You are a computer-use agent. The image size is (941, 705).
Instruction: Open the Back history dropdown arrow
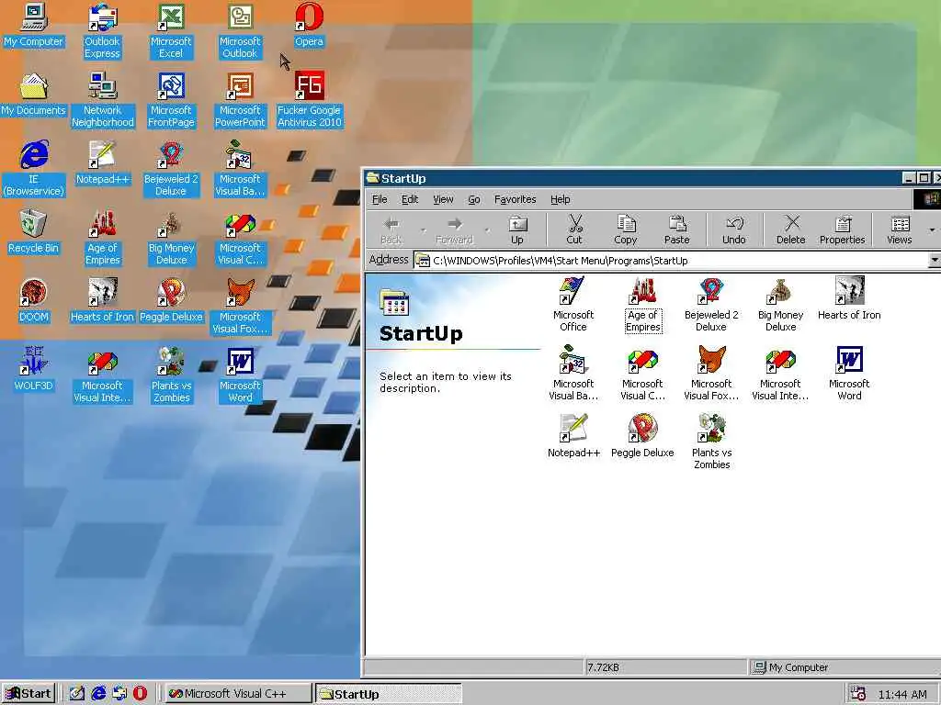pos(423,230)
